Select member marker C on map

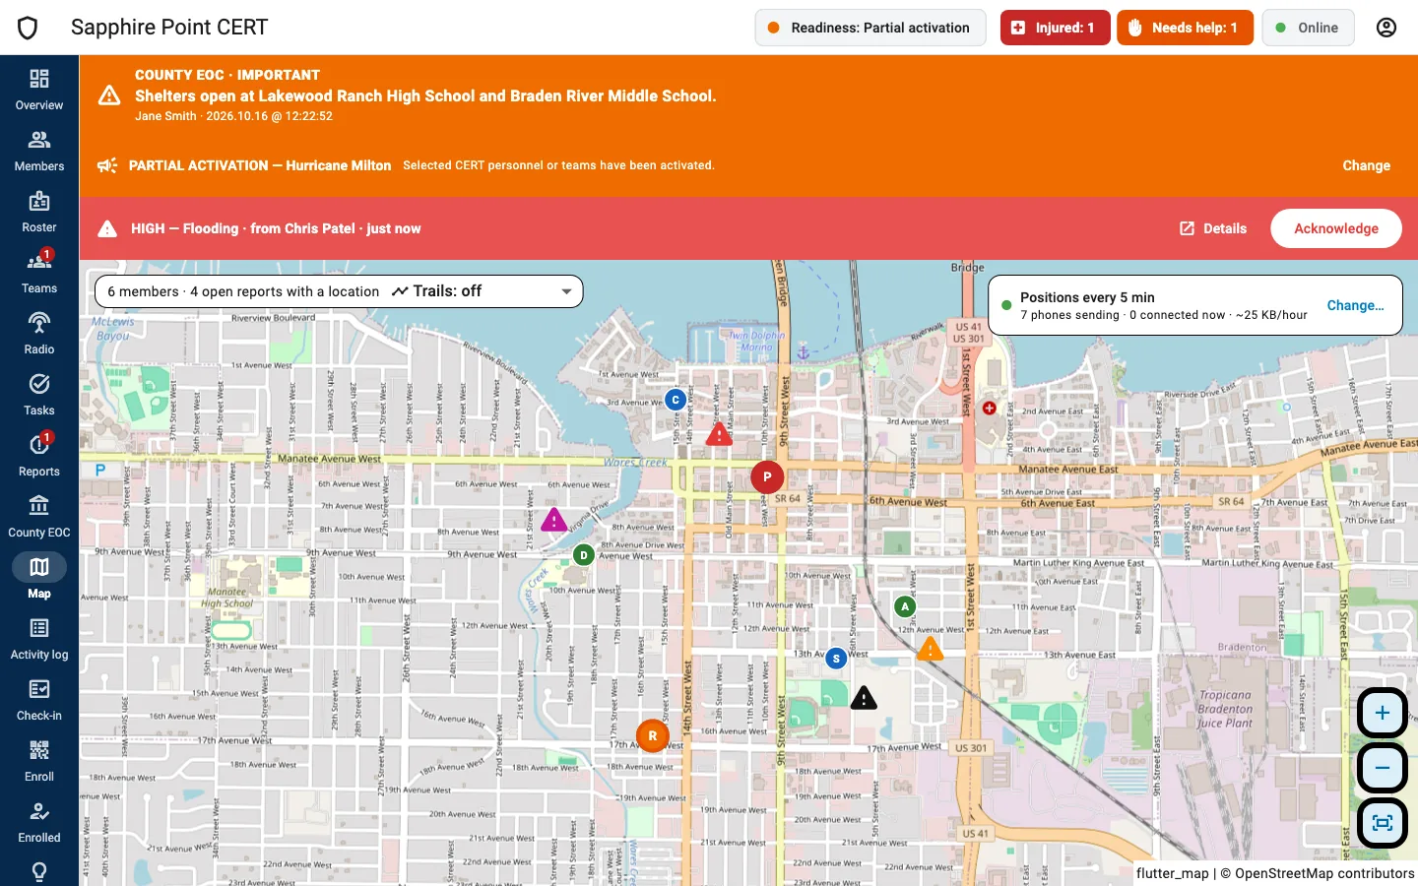[x=676, y=400]
